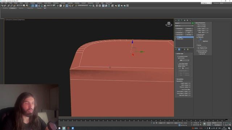Click the object color swatch
The image size is (232, 130).
point(192,23)
